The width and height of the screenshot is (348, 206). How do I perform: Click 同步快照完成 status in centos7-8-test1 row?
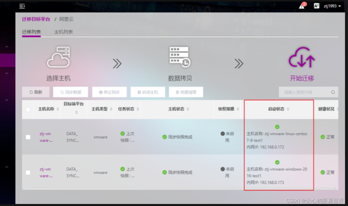coord(177,137)
